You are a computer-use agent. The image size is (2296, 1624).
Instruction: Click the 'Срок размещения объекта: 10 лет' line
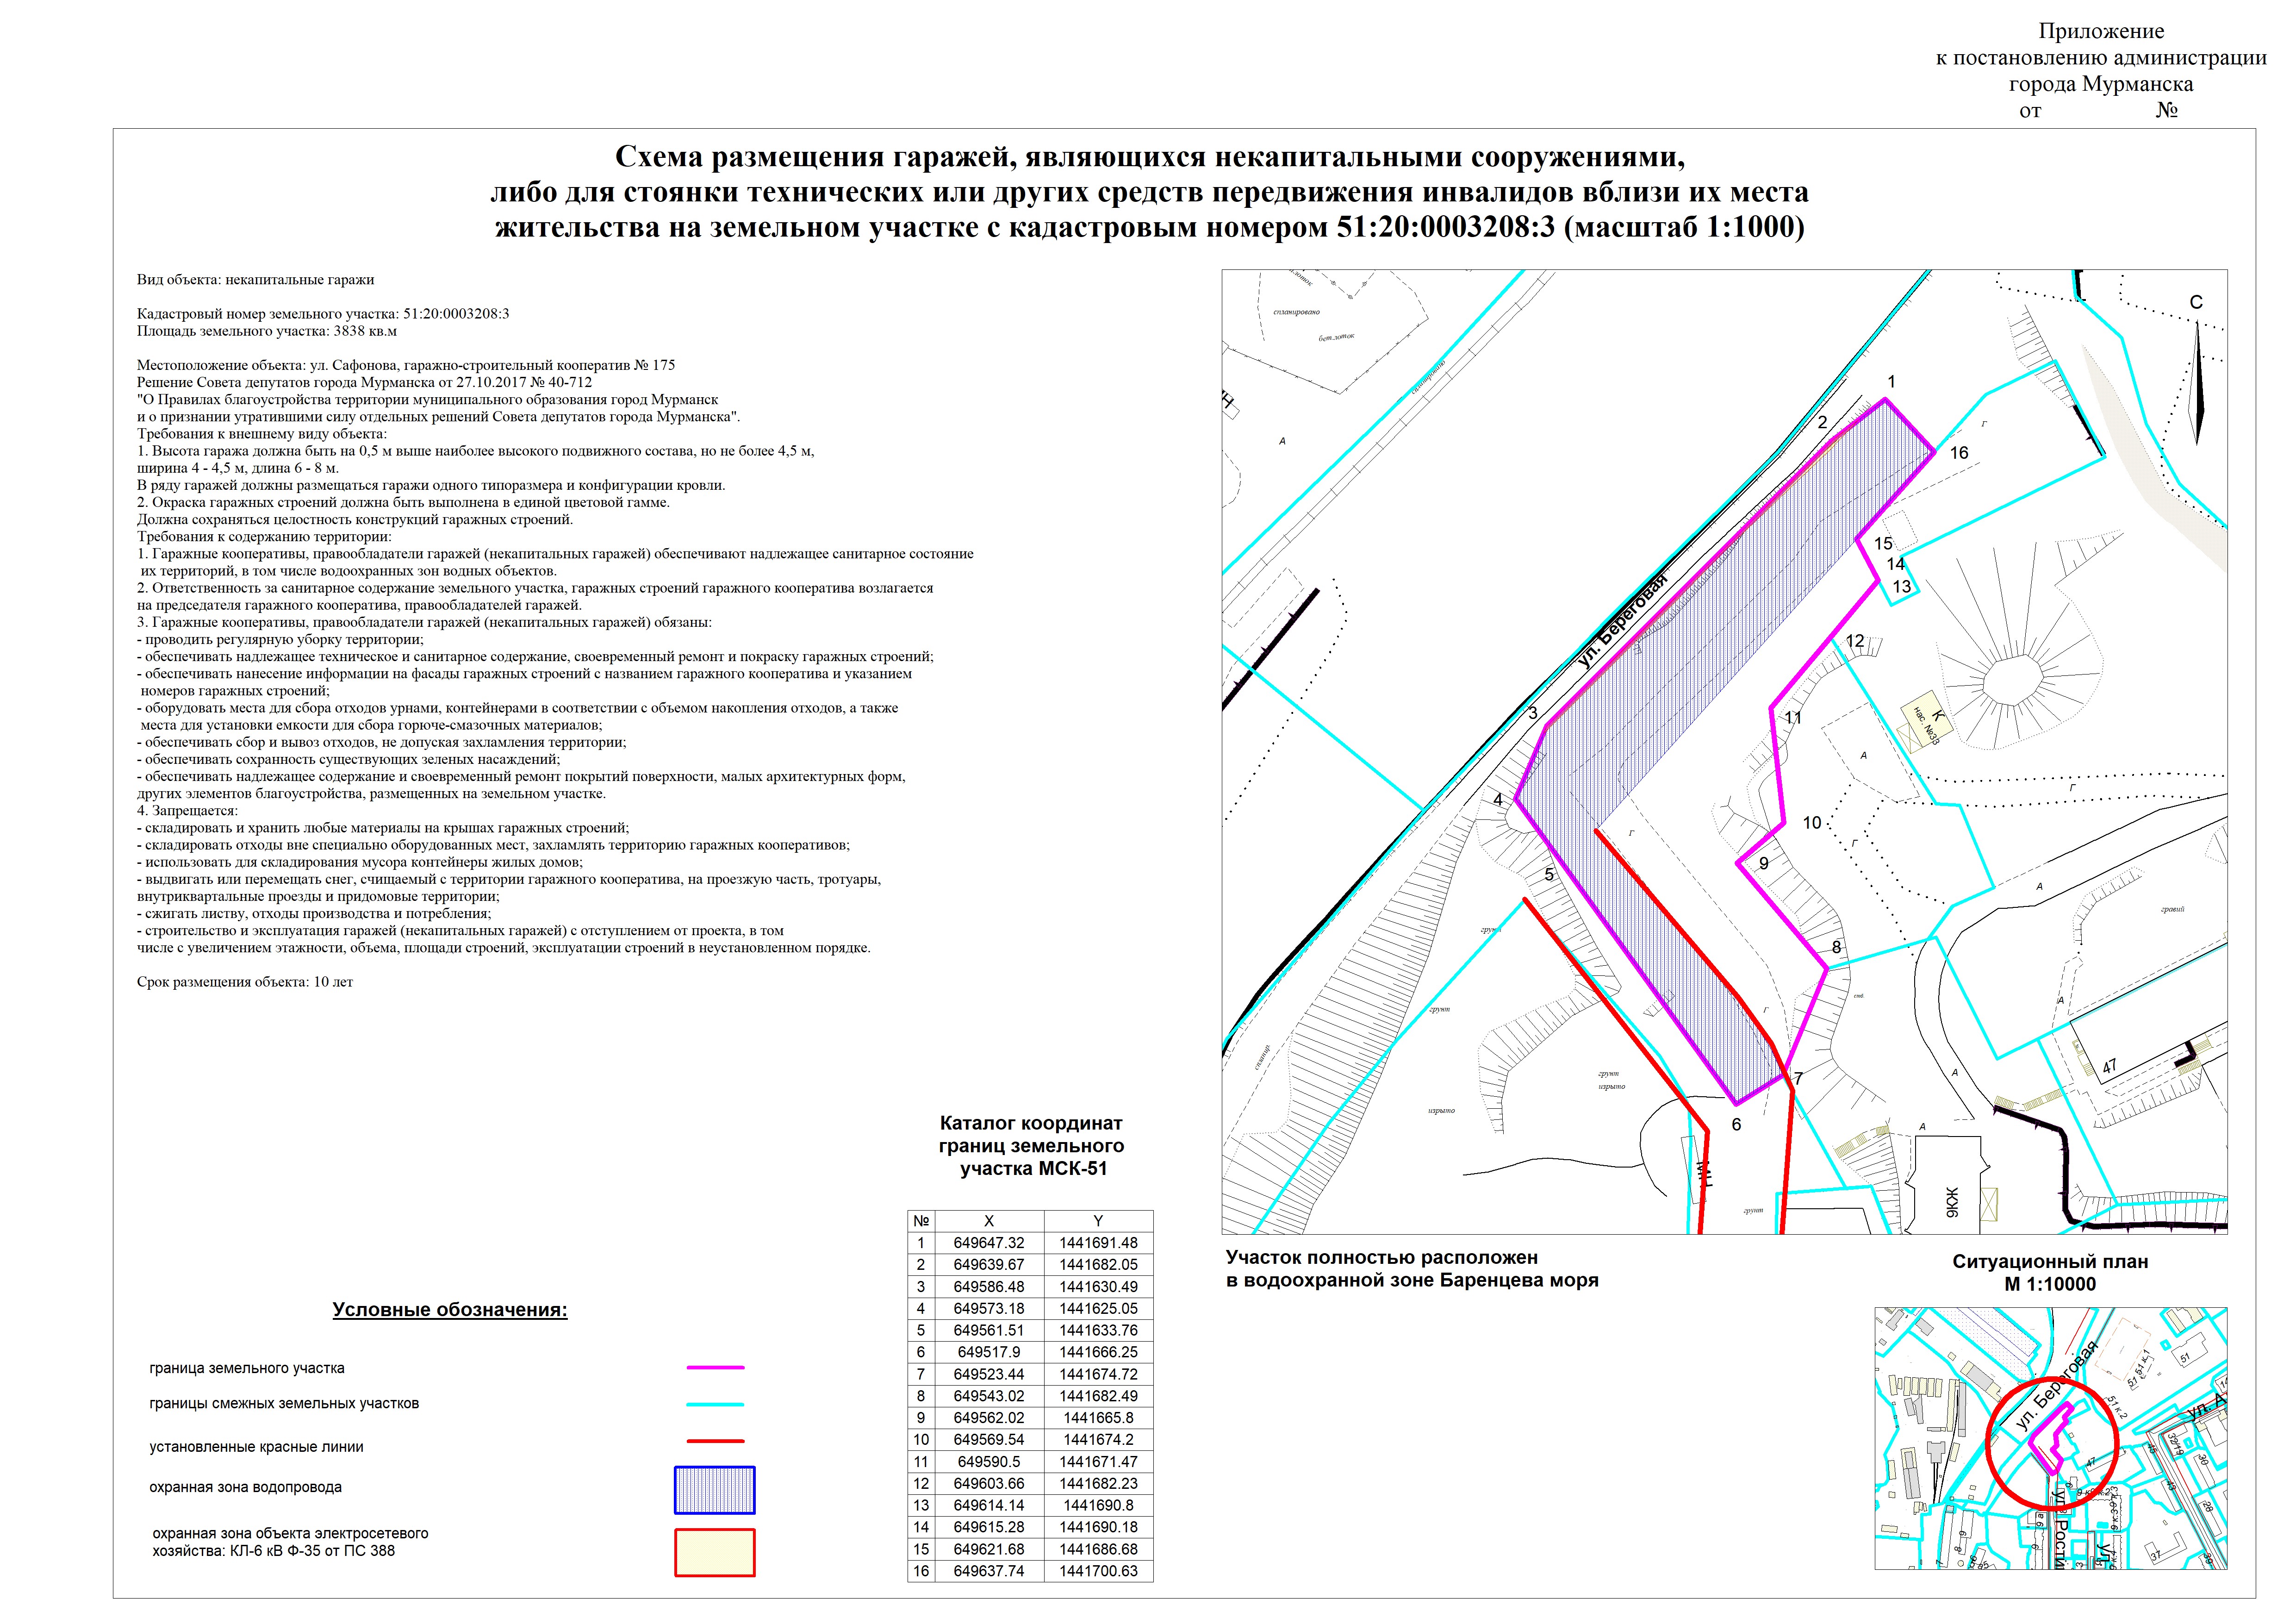(245, 982)
